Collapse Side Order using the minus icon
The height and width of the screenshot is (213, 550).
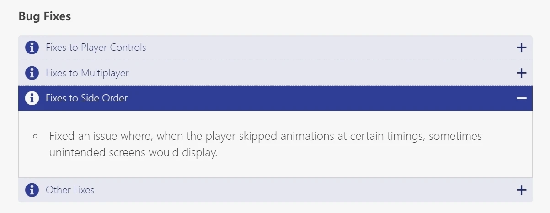[x=521, y=98]
